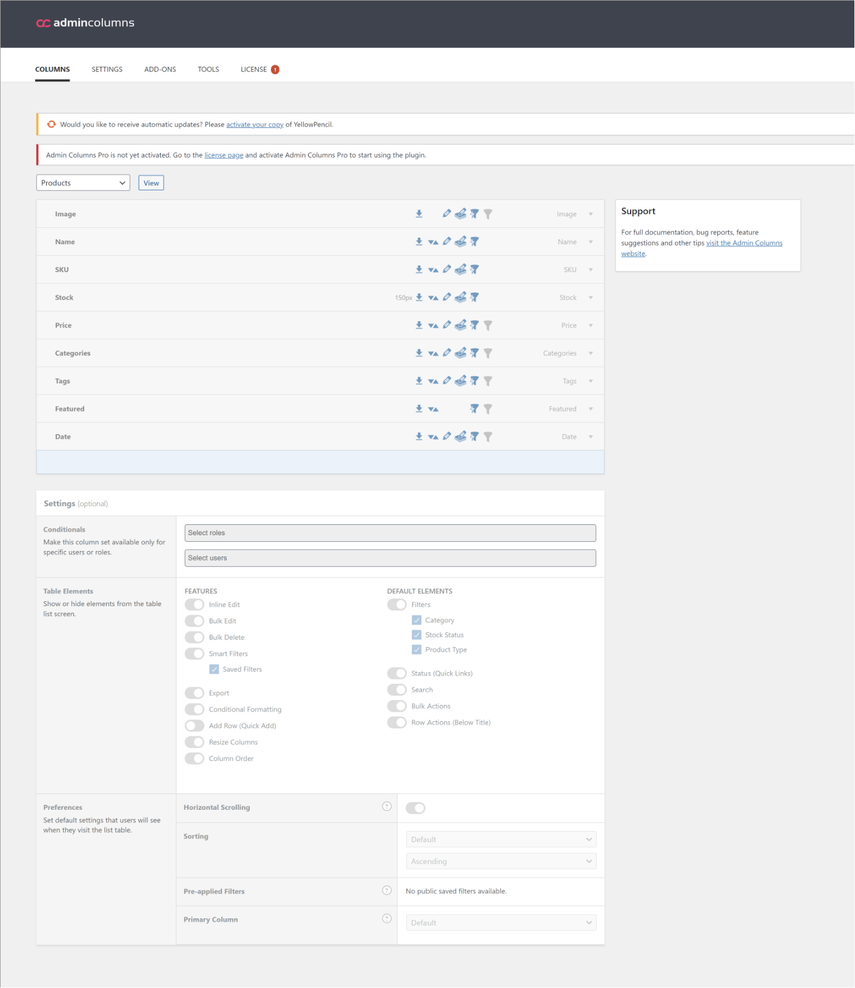Uncheck the Stock Status filter checkbox
Image resolution: width=855 pixels, height=988 pixels.
pyautogui.click(x=417, y=635)
